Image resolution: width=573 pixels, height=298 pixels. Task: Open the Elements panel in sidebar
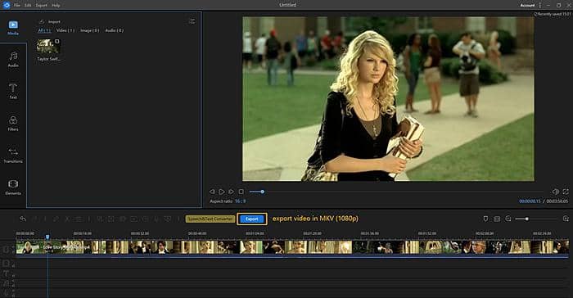(13, 187)
